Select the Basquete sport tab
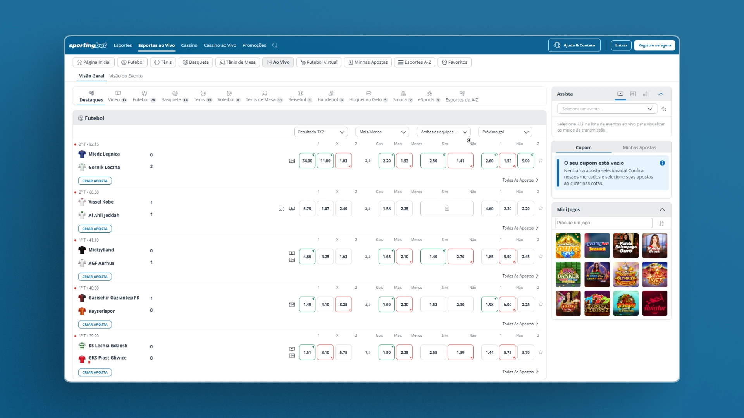The width and height of the screenshot is (744, 418). click(x=174, y=96)
